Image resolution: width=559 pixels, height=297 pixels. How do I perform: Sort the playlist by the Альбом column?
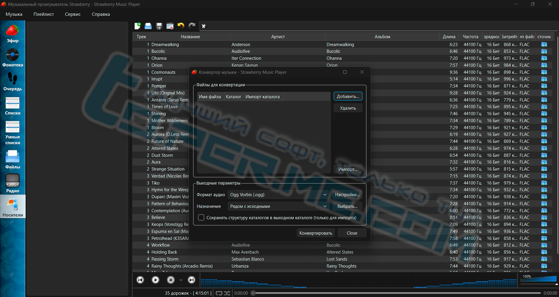[382, 37]
